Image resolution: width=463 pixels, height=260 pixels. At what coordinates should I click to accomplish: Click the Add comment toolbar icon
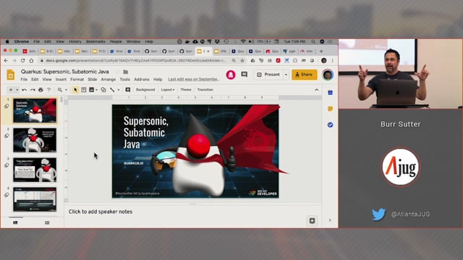(128, 90)
